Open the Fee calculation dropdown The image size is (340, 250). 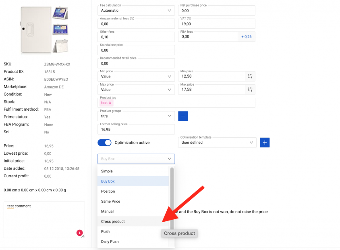tap(136, 11)
